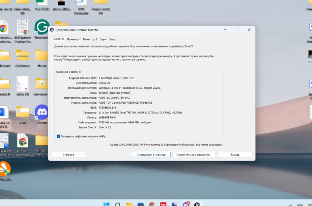Click ASUSTeK COMPUTER INC. manufacturer value

pyautogui.click(x=114, y=98)
